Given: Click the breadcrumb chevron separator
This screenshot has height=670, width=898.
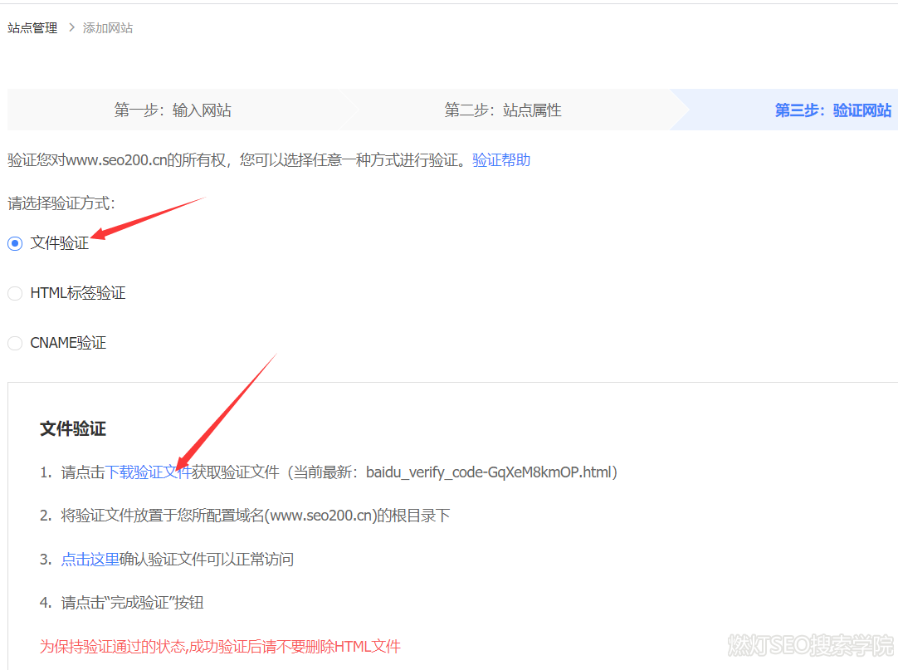Looking at the screenshot, I should [x=71, y=28].
